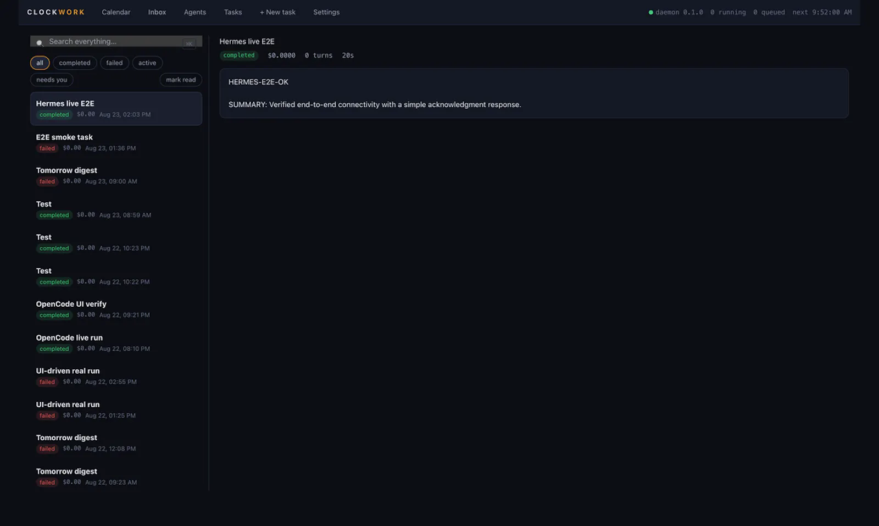Click the 'Aug 23, 02:03 PM' timestamp
Screen dimensions: 879x526
click(125, 115)
